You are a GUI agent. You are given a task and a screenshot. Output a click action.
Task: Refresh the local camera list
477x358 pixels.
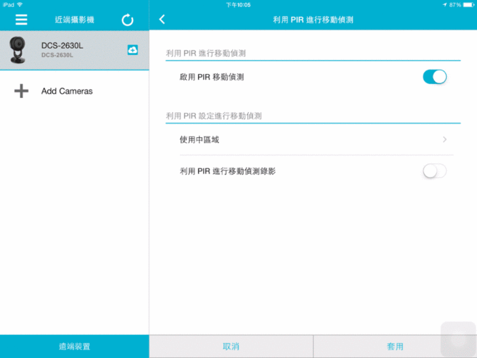(128, 20)
